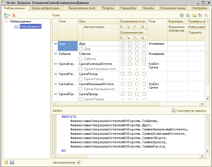Click the add folder icon in Поля toolbar
This screenshot has height=167, width=212.
point(194,15)
